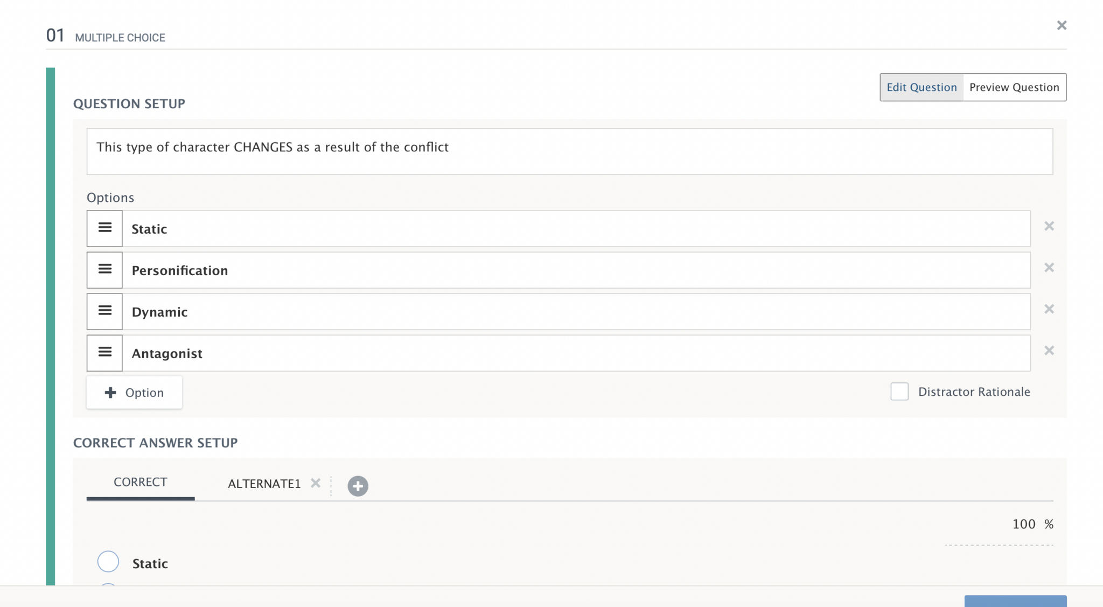
Task: Delete the Antagonist answer option
Action: pyautogui.click(x=1049, y=351)
